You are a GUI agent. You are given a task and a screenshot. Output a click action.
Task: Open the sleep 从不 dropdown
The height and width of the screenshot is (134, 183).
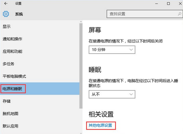[x=112, y=94]
